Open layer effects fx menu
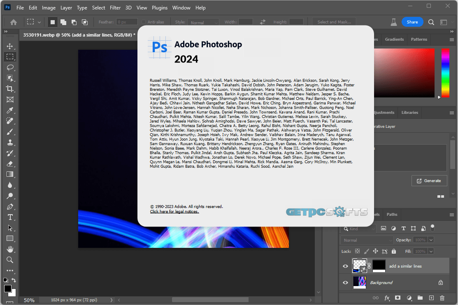The height and width of the screenshot is (305, 458). click(387, 298)
